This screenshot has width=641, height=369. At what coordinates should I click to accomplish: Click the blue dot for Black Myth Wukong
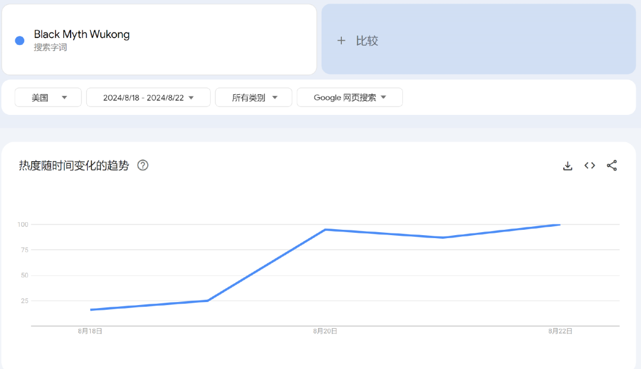pos(20,40)
